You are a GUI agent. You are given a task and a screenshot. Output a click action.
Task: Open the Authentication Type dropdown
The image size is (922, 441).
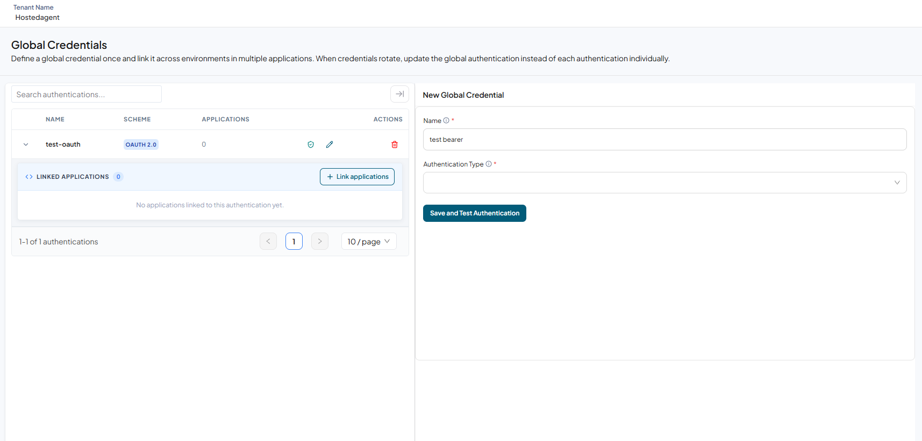pos(664,183)
